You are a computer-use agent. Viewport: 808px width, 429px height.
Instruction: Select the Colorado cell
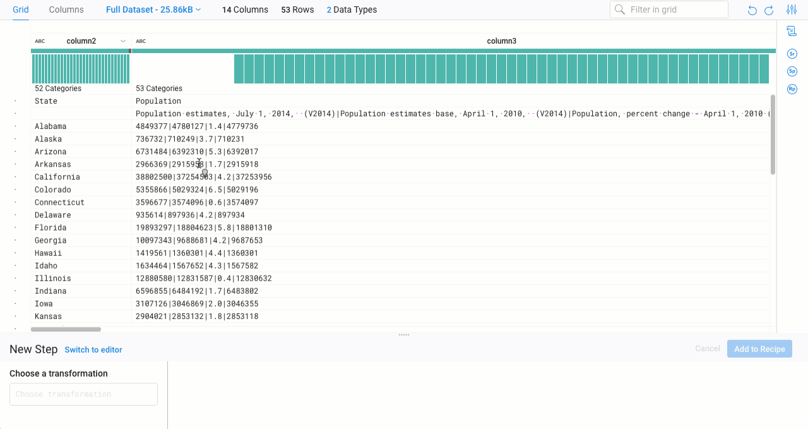click(x=81, y=190)
